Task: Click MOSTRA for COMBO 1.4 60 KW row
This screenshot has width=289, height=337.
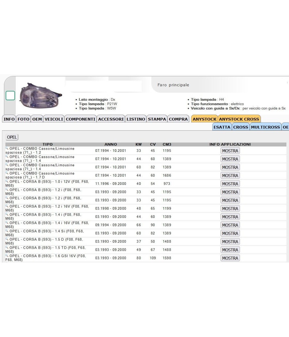Action: (x=230, y=167)
